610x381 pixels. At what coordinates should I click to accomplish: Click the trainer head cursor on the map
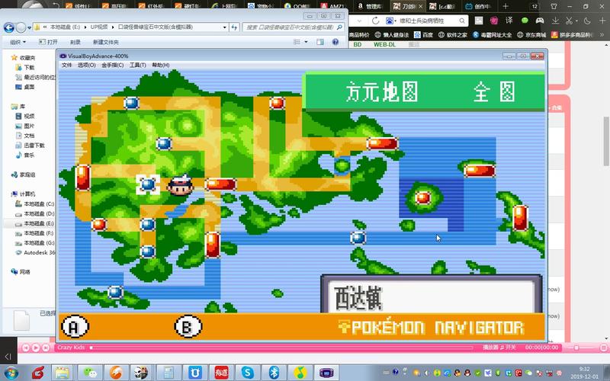click(180, 185)
